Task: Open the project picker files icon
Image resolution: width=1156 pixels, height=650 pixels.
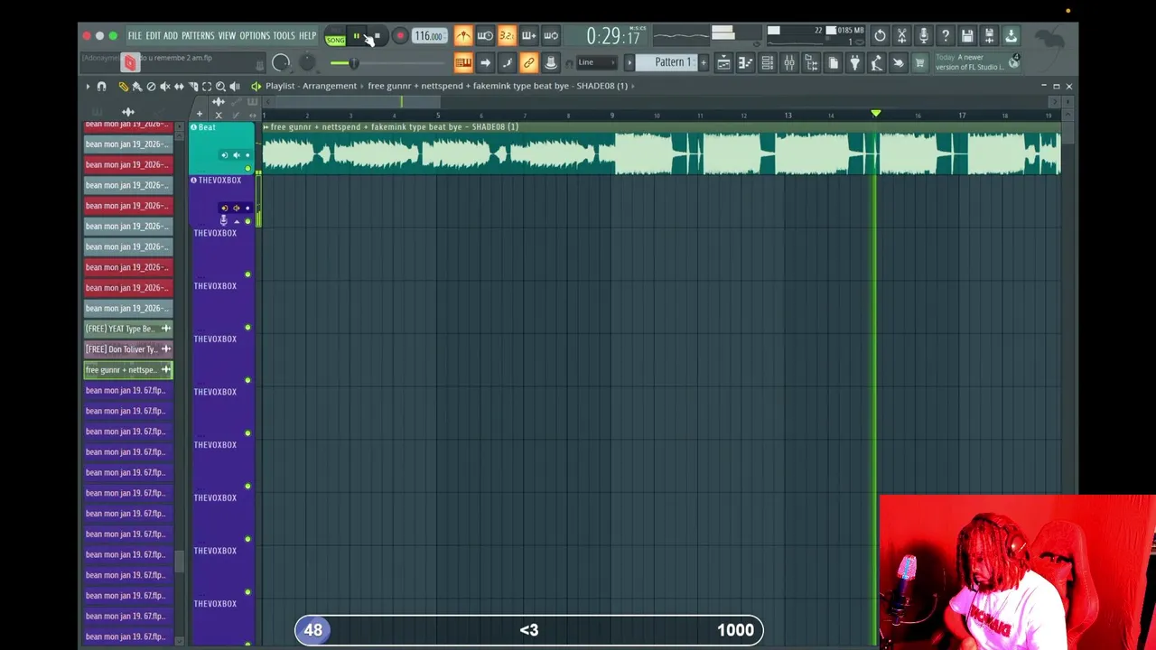Action: tap(833, 62)
